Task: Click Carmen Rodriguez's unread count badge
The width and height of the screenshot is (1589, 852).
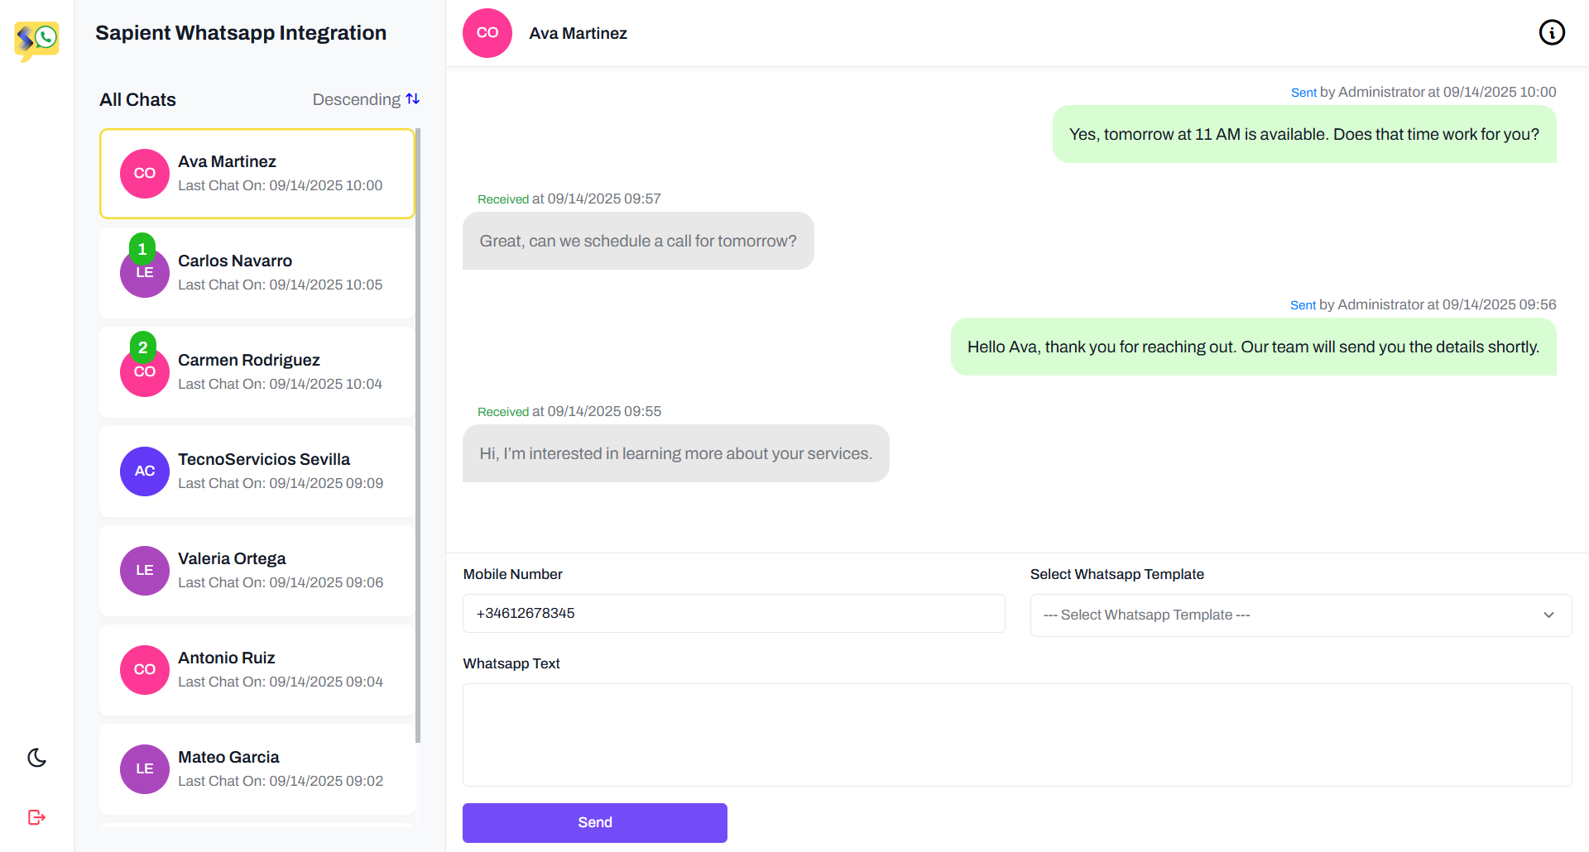Action: (x=142, y=347)
